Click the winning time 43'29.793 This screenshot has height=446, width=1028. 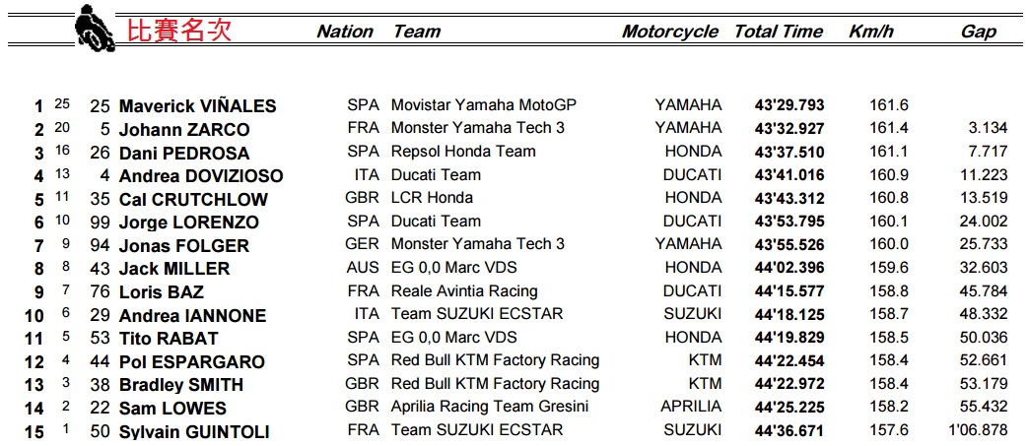click(x=788, y=105)
